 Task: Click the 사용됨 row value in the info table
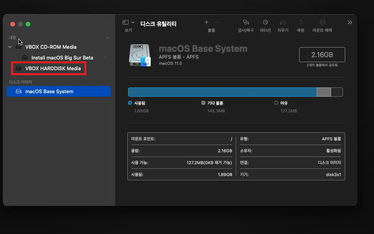(x=225, y=175)
